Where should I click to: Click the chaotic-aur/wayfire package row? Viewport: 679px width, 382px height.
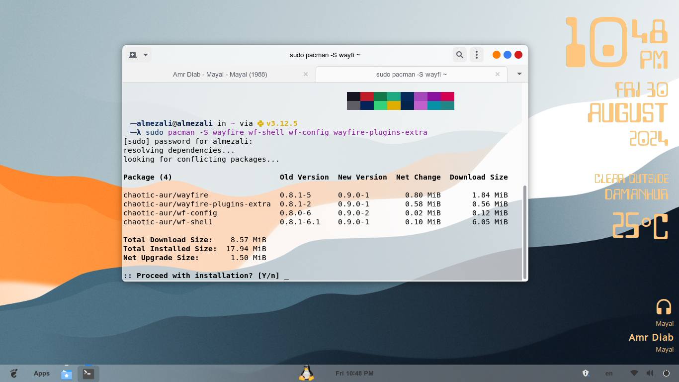tap(316, 195)
